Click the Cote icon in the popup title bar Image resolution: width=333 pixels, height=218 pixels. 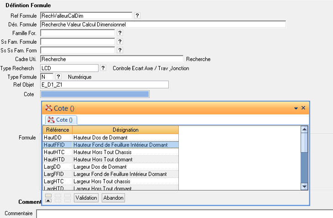49,108
